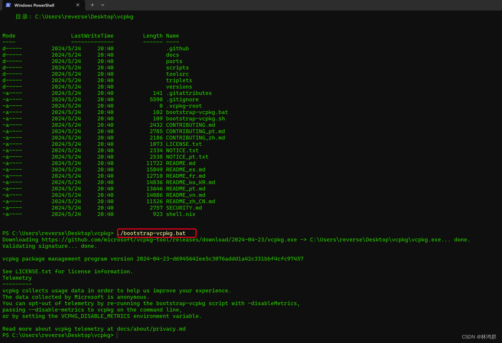Close the Windows PowerShell tab
502x343 pixels.
tap(78, 5)
